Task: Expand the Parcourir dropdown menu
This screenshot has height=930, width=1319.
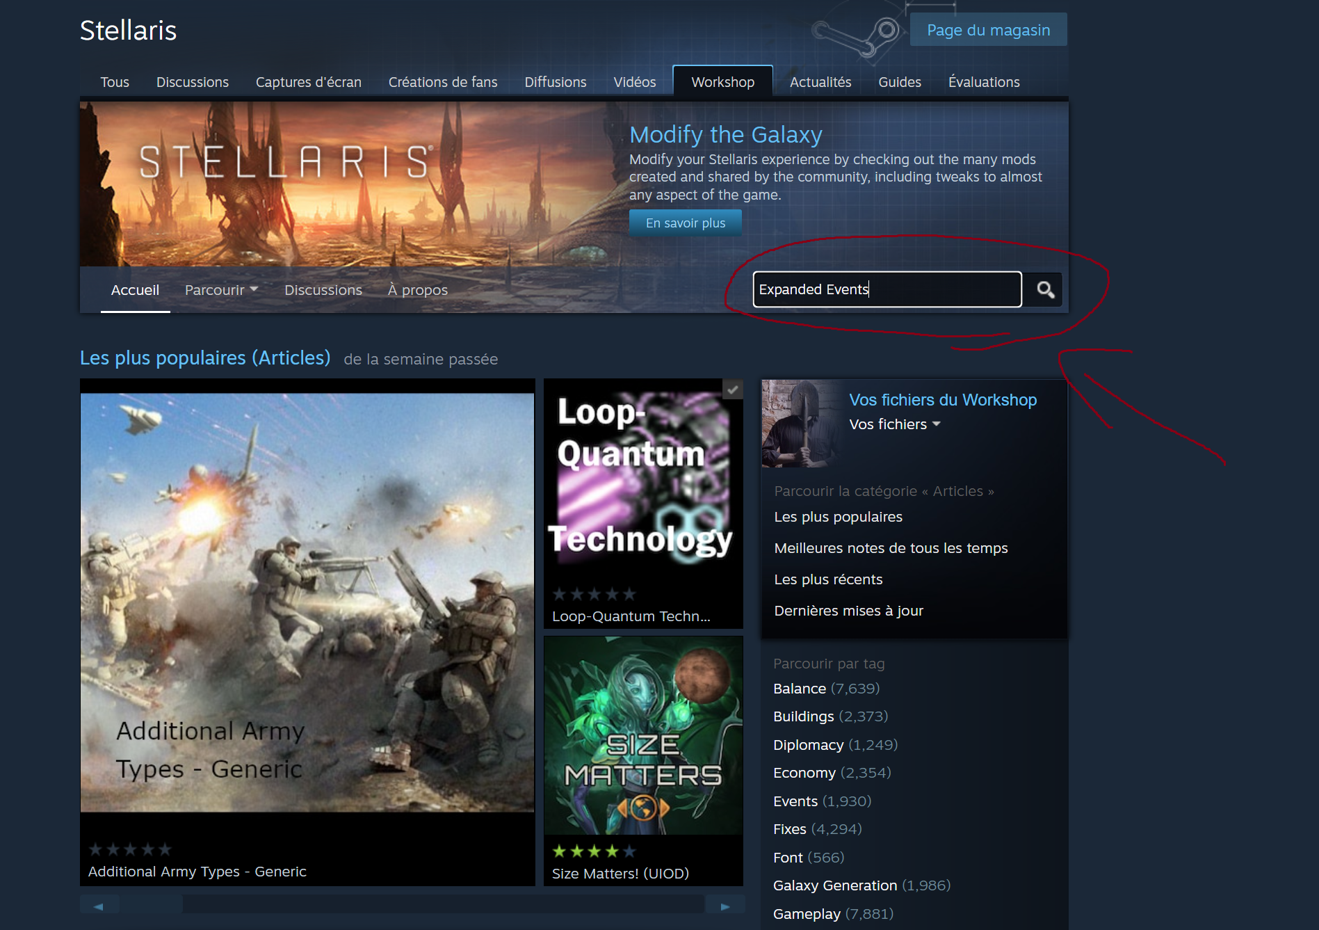Action: (x=221, y=290)
